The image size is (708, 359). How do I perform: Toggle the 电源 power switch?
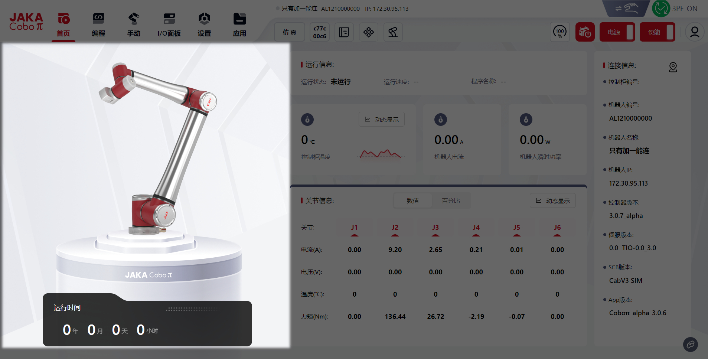(x=617, y=32)
